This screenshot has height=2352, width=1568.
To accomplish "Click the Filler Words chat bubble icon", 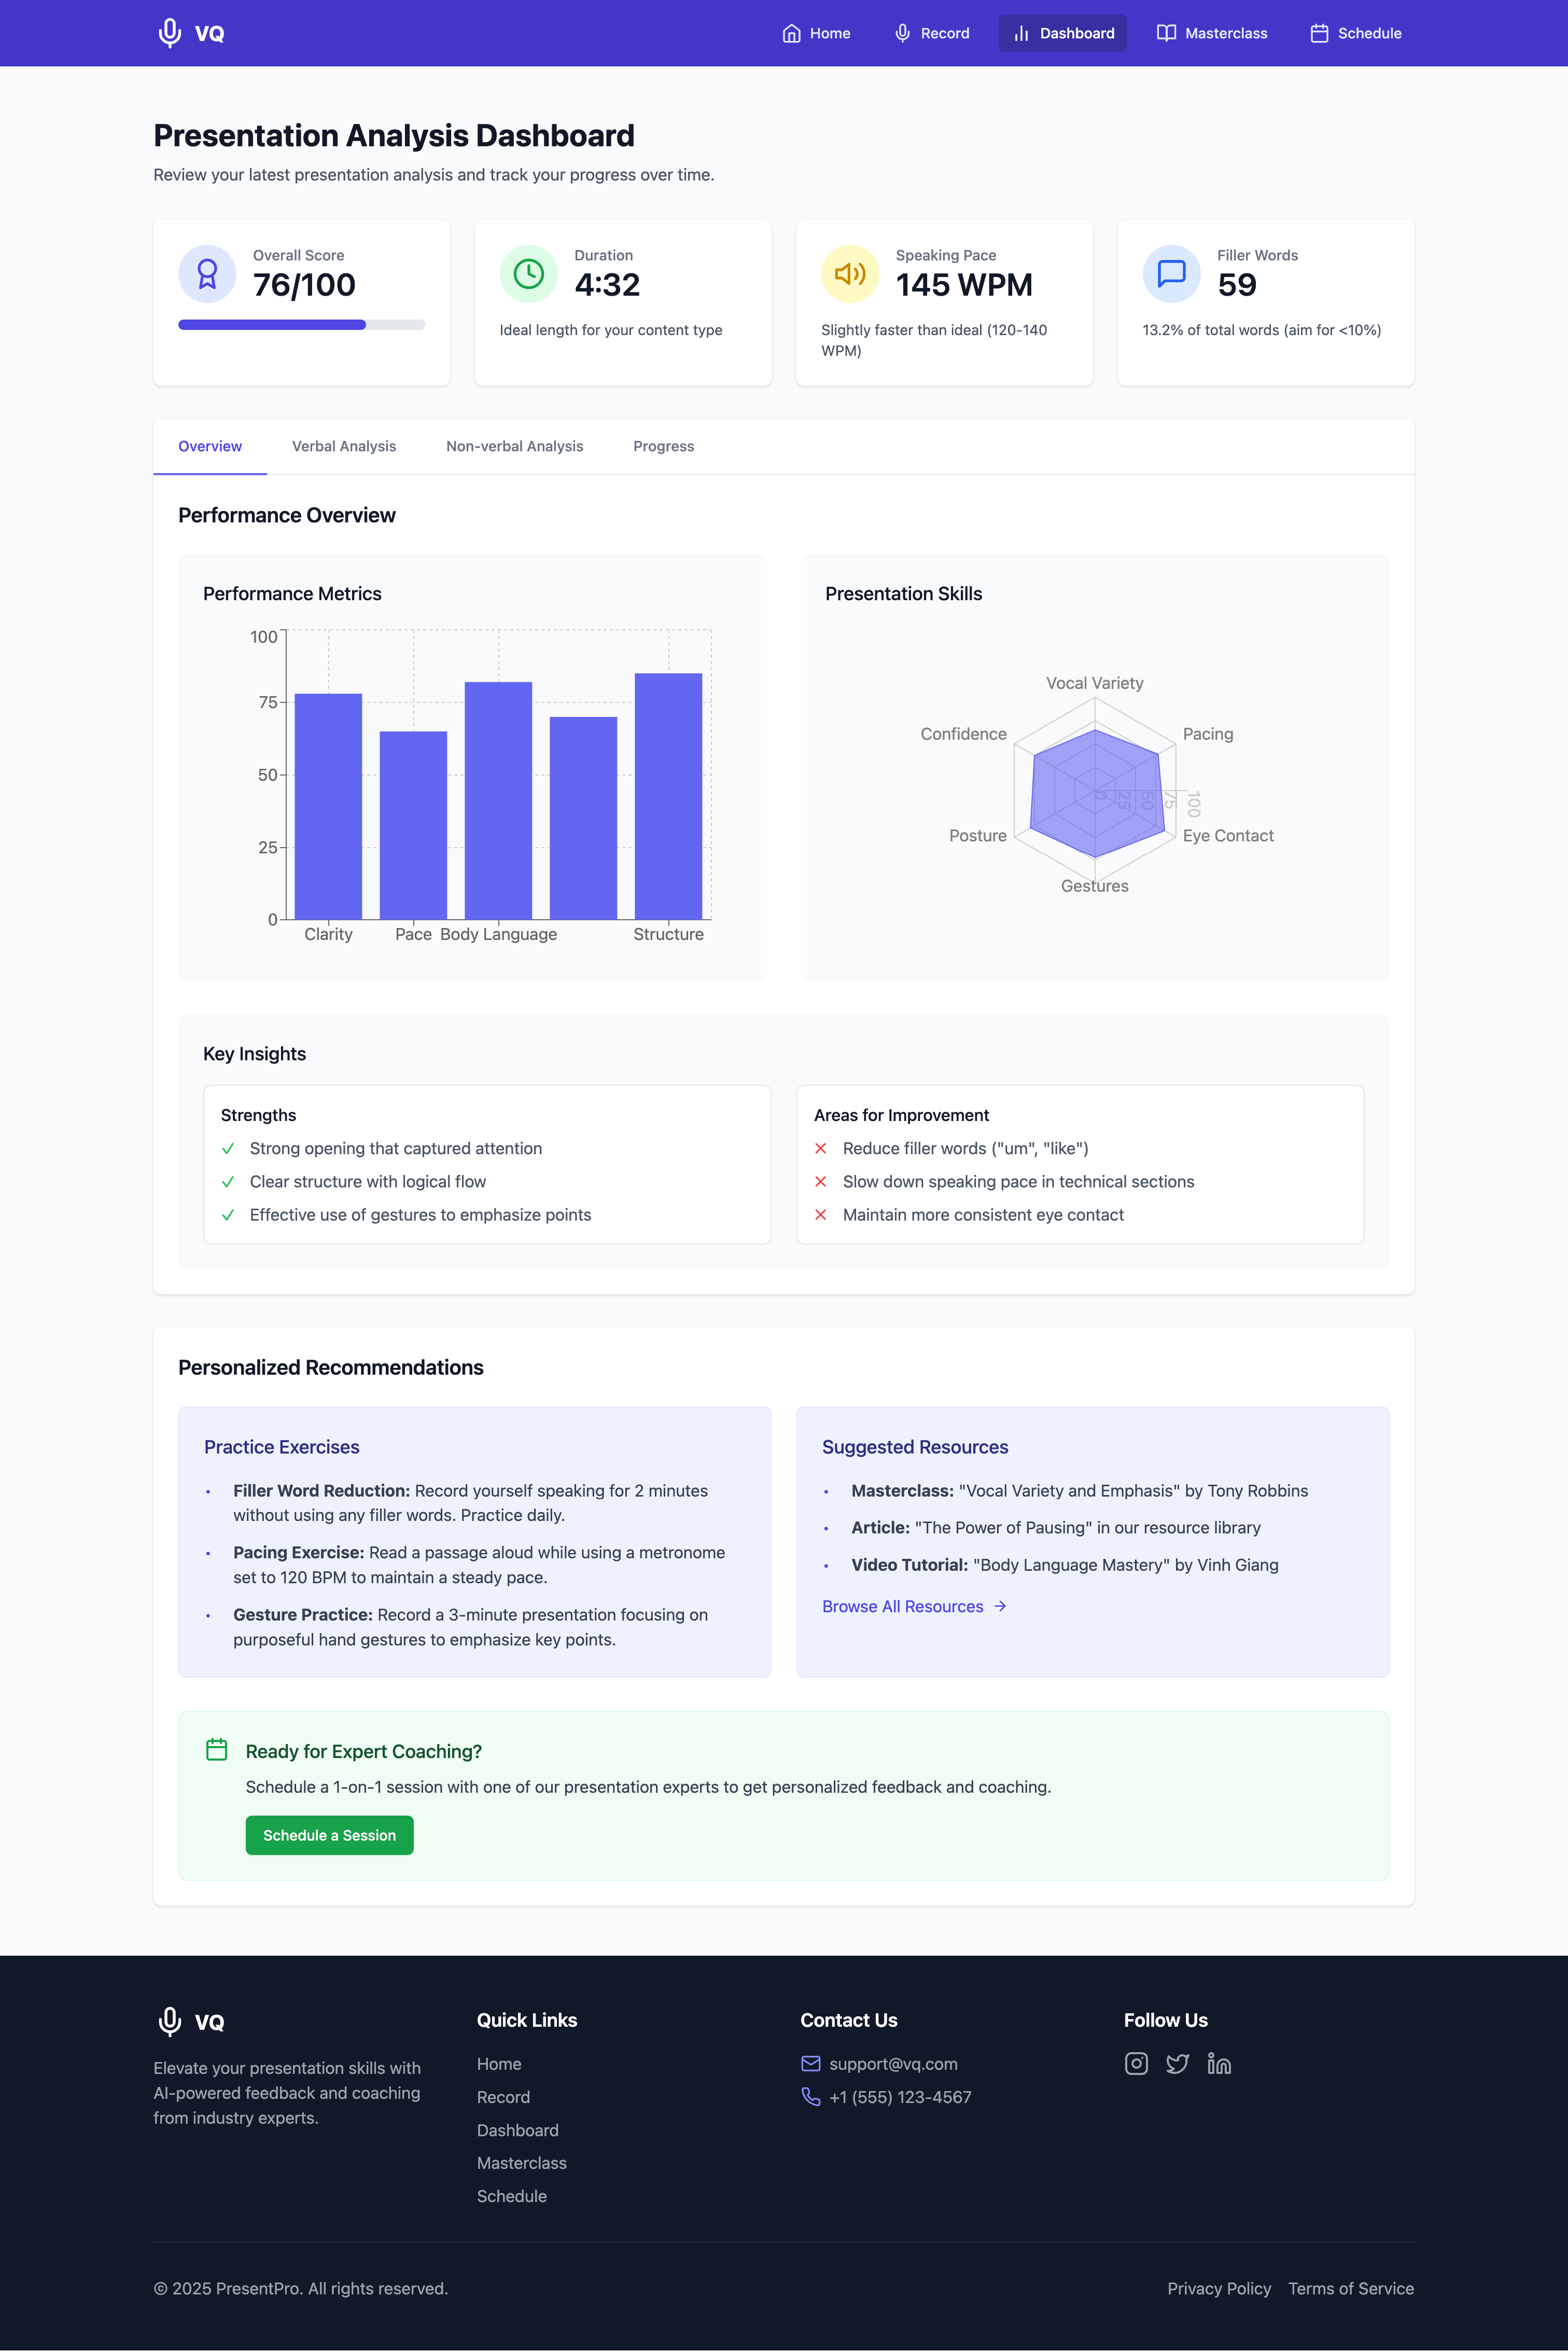I will click(x=1170, y=274).
